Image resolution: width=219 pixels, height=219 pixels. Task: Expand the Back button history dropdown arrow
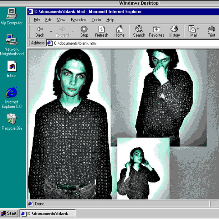(51, 31)
